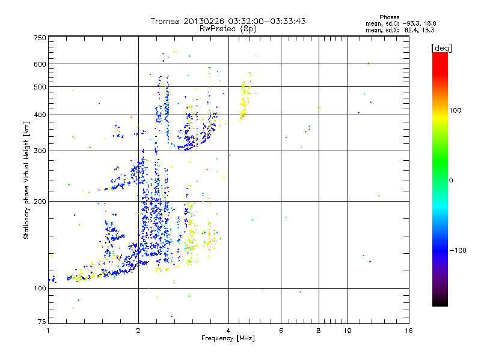Click the '2' x-axis frequency tick label

[138, 331]
